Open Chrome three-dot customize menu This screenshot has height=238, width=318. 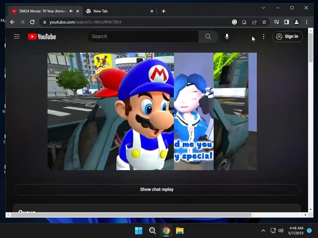click(307, 22)
